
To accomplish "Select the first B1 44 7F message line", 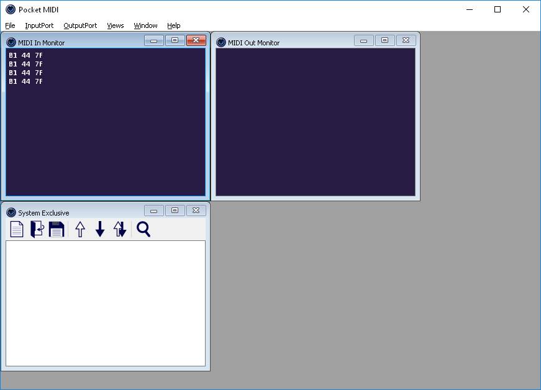I will [26, 55].
